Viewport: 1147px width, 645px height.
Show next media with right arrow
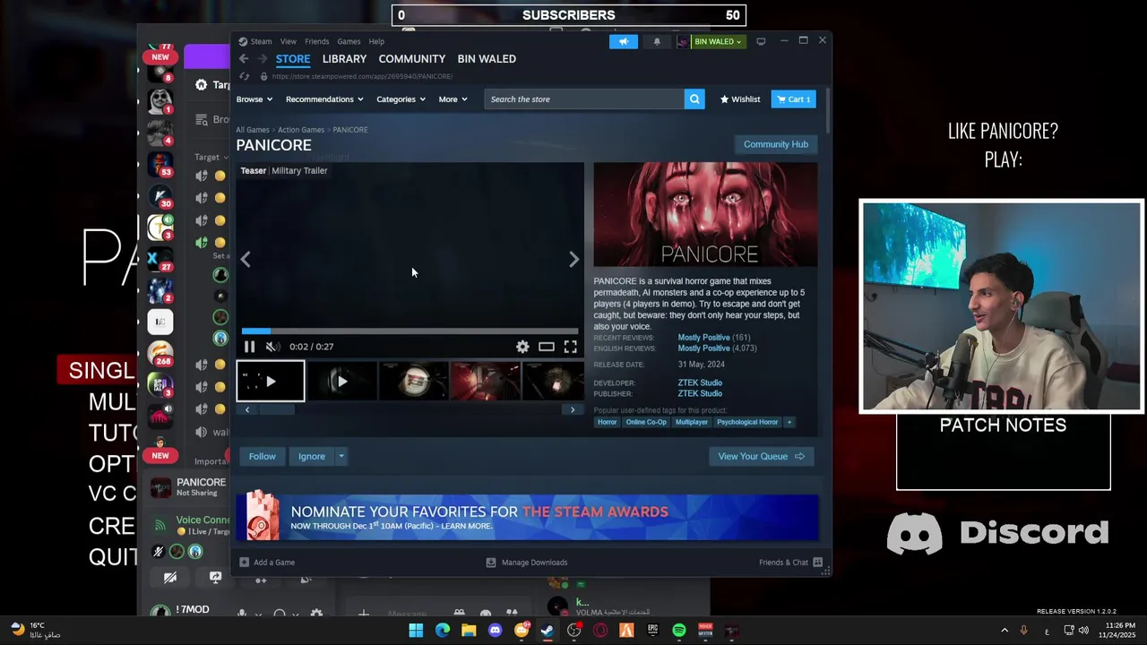click(x=574, y=259)
